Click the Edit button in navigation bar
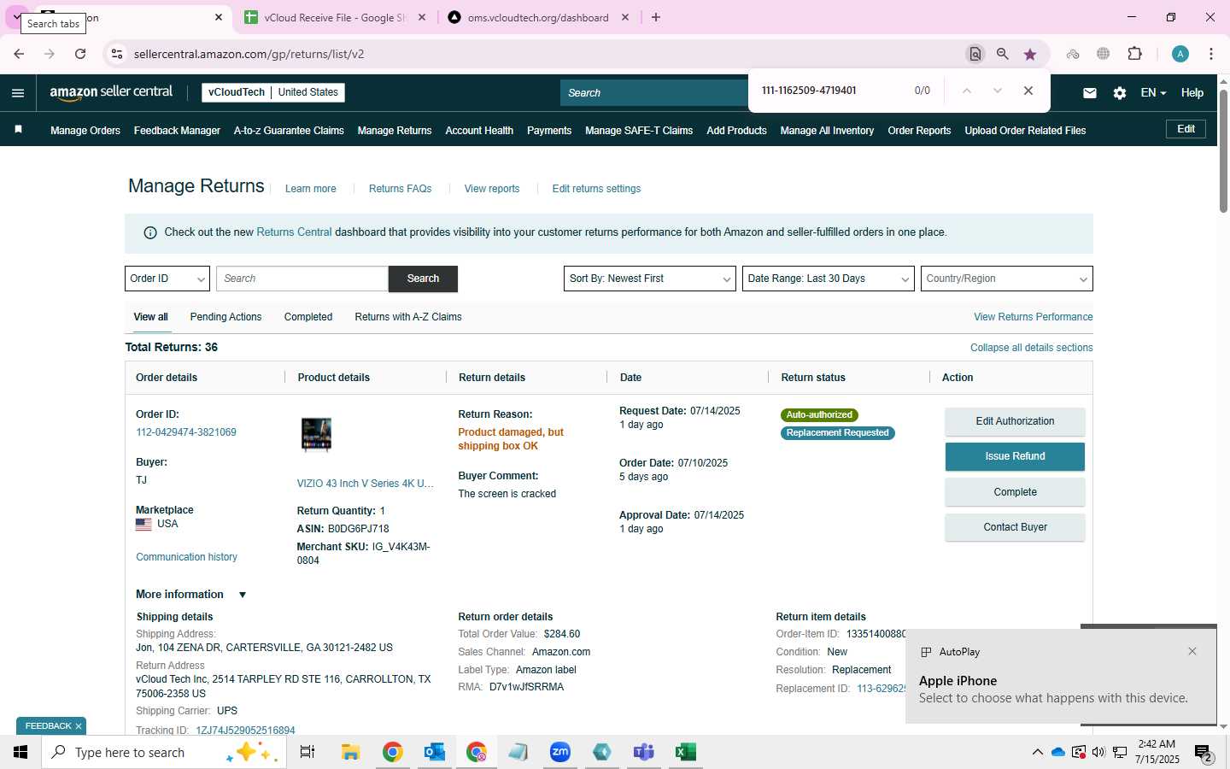The width and height of the screenshot is (1230, 769). click(x=1186, y=129)
